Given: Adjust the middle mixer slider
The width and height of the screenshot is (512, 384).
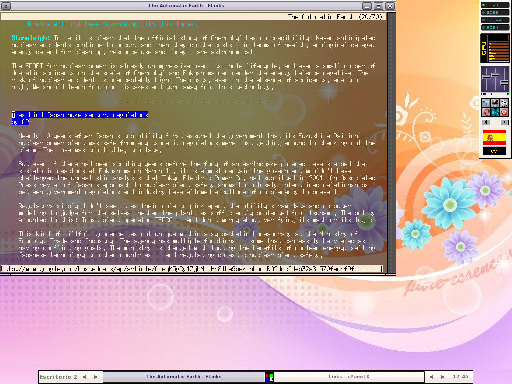Looking at the screenshot, I should [x=495, y=75].
